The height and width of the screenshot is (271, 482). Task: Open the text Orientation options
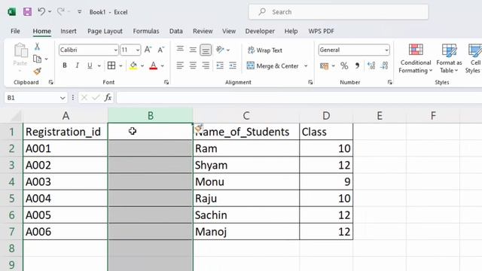(x=220, y=50)
